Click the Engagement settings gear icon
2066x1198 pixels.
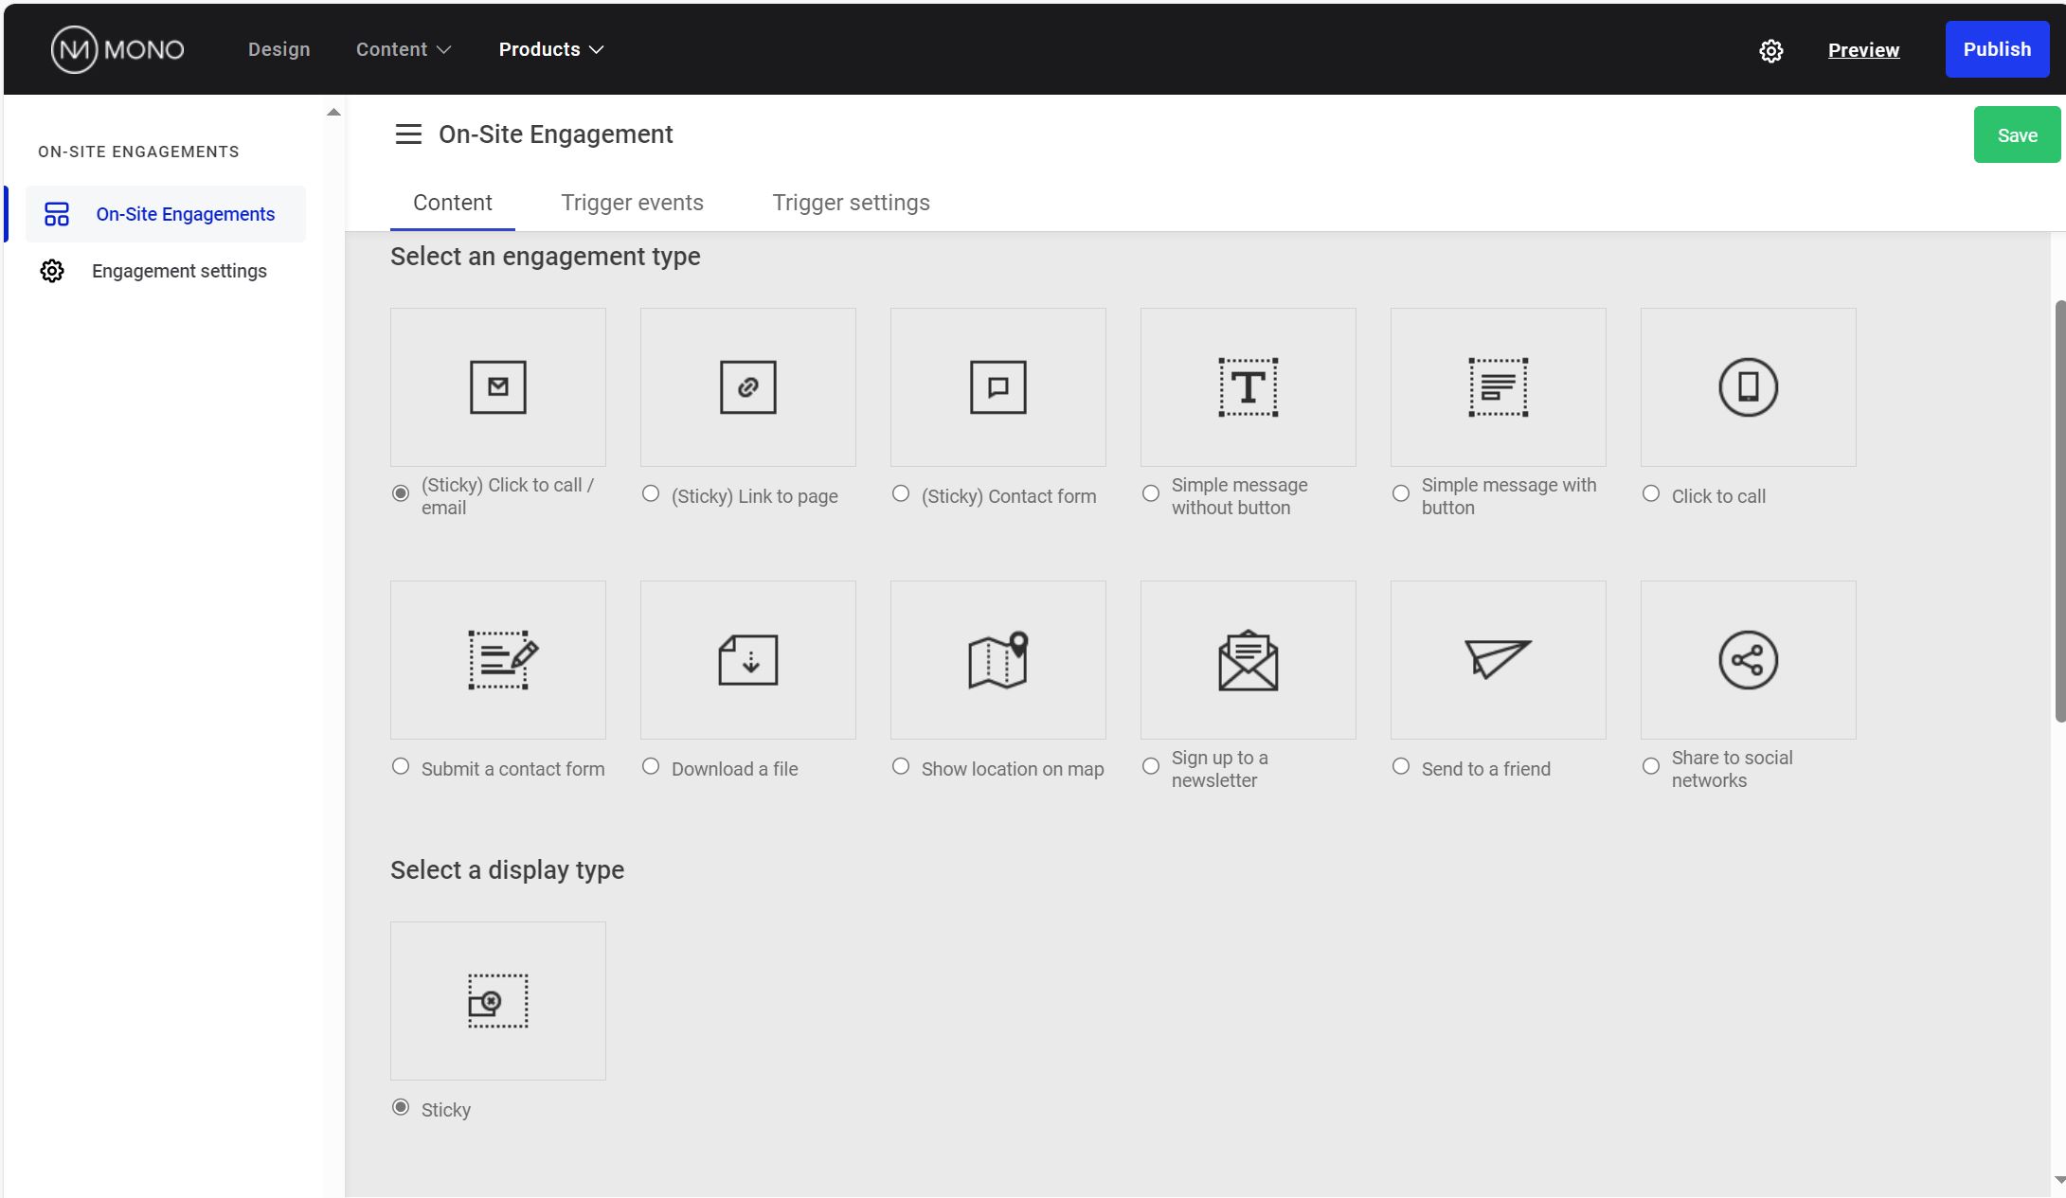(52, 271)
